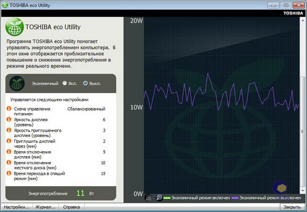Click info icon beside Время отключения дисплея
Screen dimensions: 307x212
coord(8,152)
